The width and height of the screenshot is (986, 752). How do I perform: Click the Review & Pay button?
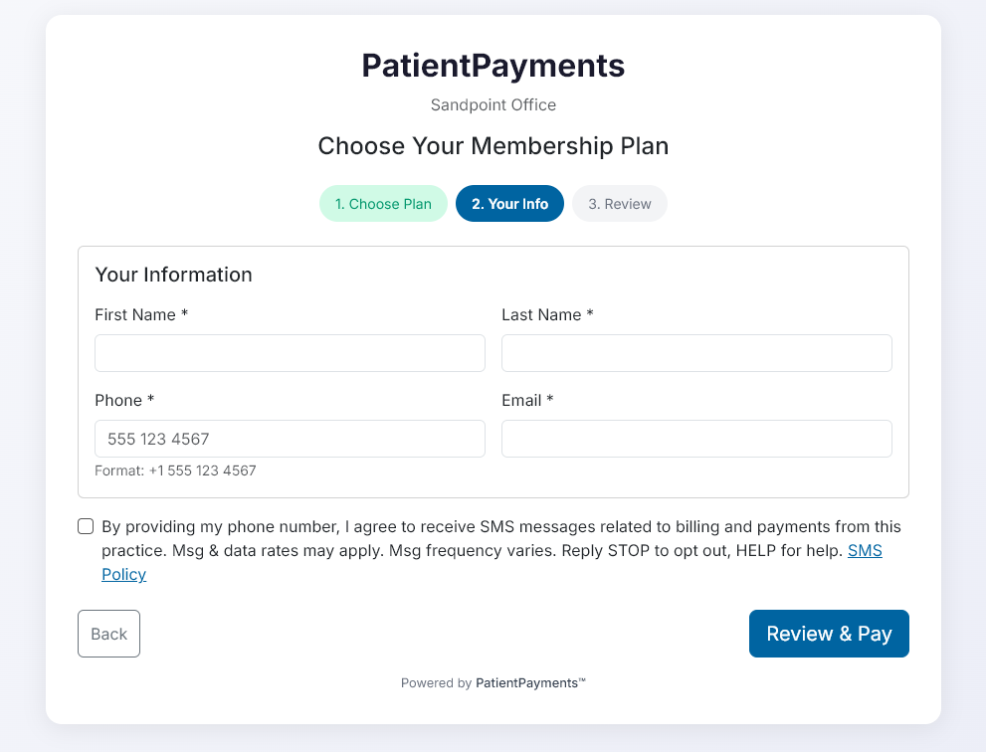829,634
